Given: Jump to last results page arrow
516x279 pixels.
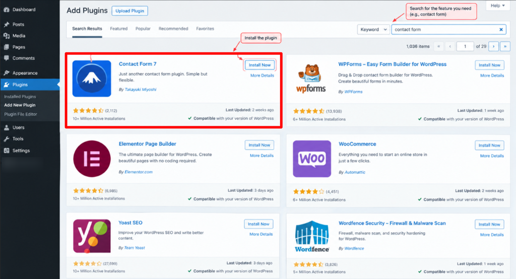Looking at the screenshot, I should [505, 46].
